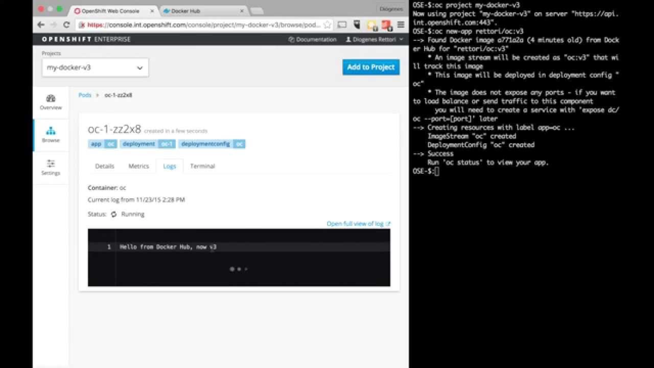The image size is (654, 368).
Task: Click the browser back arrow
Action: click(41, 25)
